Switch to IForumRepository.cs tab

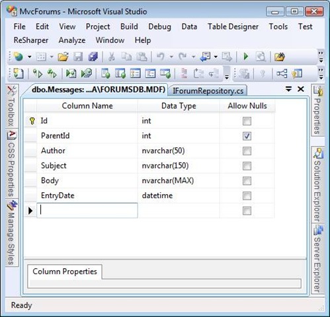pyautogui.click(x=208, y=90)
